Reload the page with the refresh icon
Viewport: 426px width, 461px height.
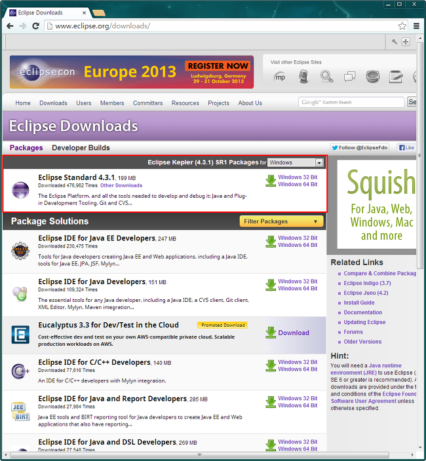tap(35, 26)
